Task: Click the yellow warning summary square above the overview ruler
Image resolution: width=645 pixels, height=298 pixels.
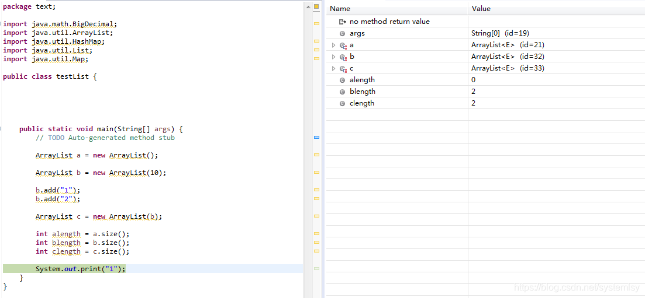Action: coord(316,6)
